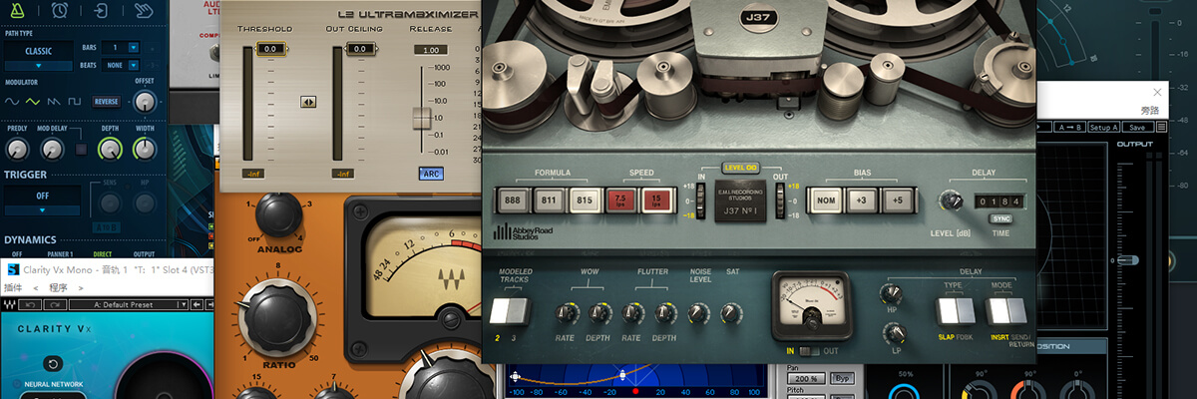Click the green Depth knob
1197x399 pixels.
110,150
